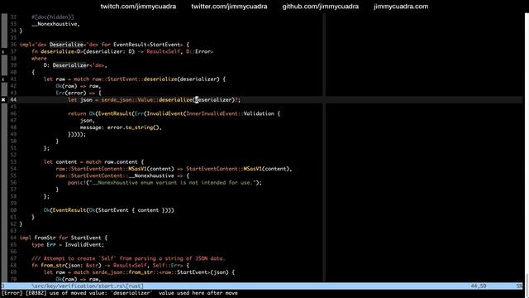Click raw::StartEvent::deserialize on line 41
Viewport: 529px width, 298px height.
coord(135,79)
